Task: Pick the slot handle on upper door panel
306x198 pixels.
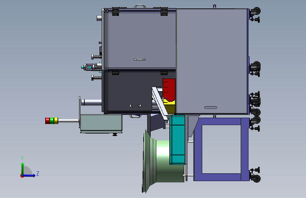Action: pyautogui.click(x=139, y=60)
